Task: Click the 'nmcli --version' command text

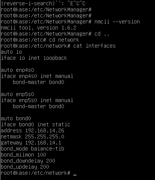Action: [x=117, y=22]
